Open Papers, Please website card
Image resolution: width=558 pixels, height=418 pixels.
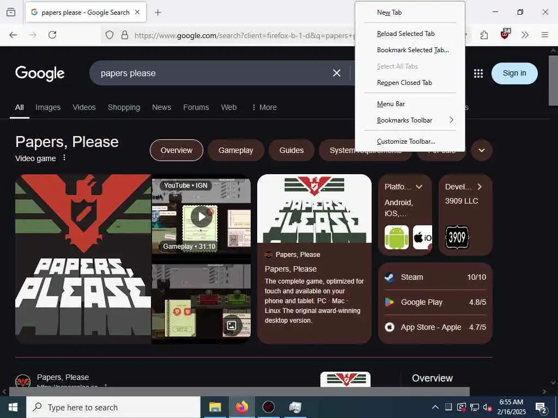coord(314,259)
